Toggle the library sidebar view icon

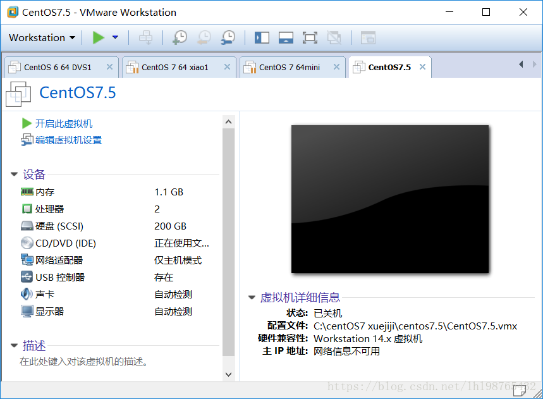tap(262, 37)
